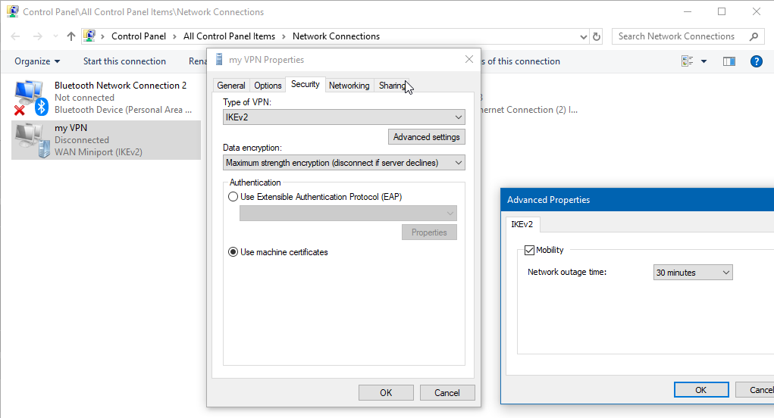Enable the Mobility checkbox

530,251
